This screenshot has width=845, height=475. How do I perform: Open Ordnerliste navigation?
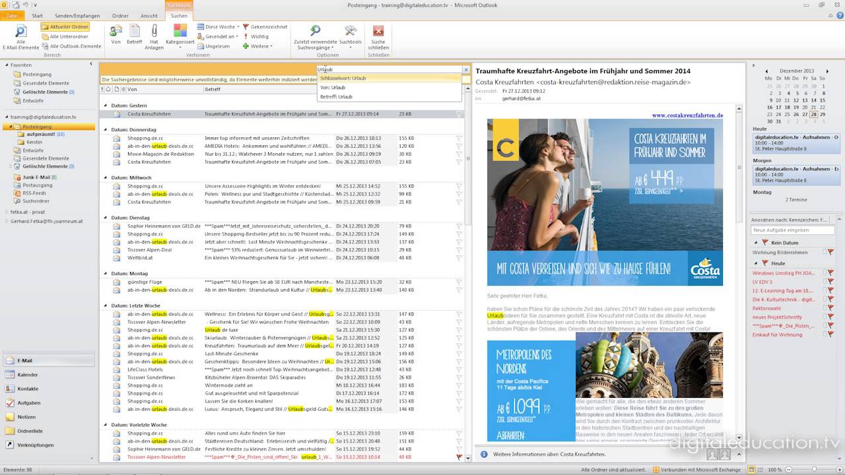(x=48, y=431)
